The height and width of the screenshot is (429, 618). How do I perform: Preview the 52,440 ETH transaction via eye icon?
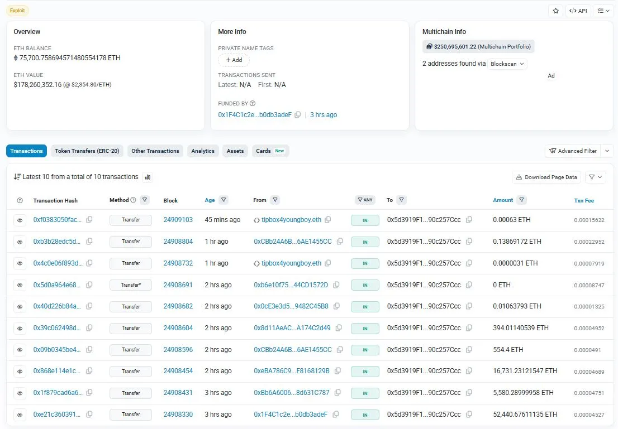20,414
